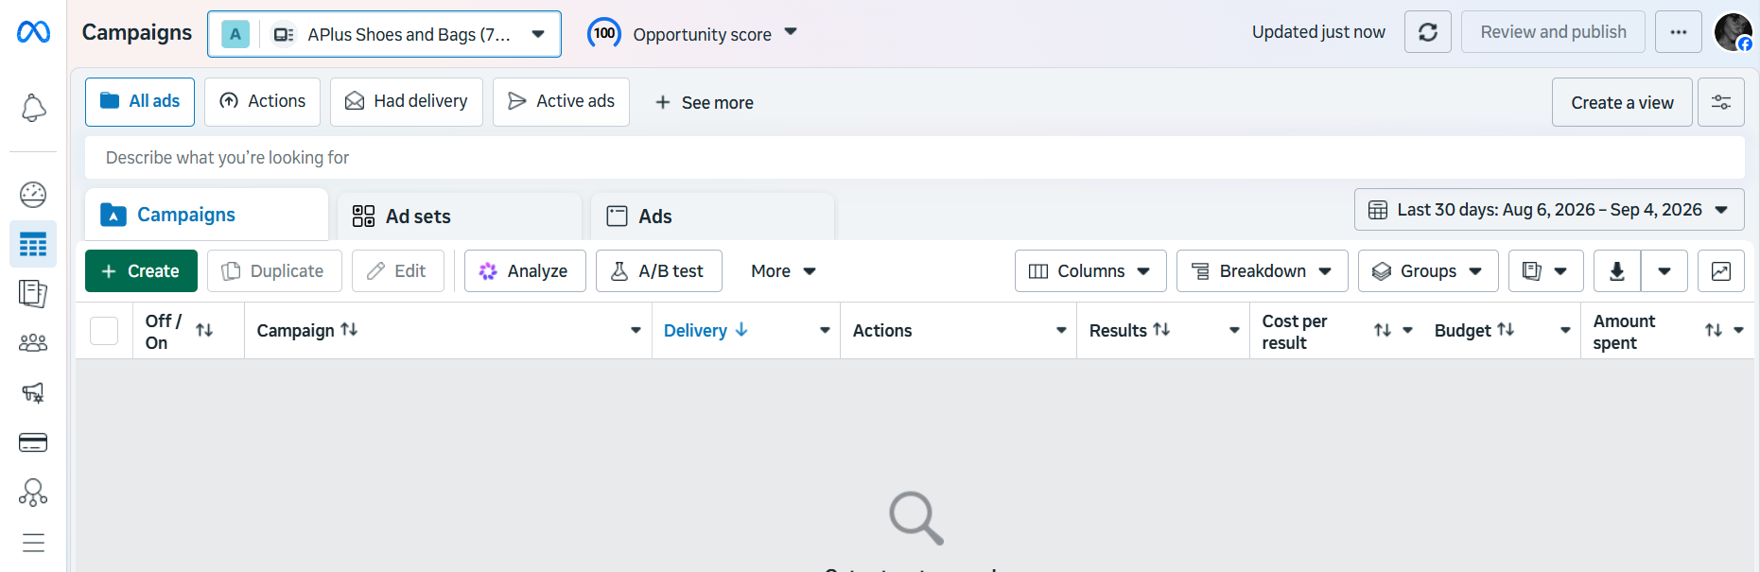Sort by Amount spent arrows
The height and width of the screenshot is (572, 1760).
(1713, 330)
